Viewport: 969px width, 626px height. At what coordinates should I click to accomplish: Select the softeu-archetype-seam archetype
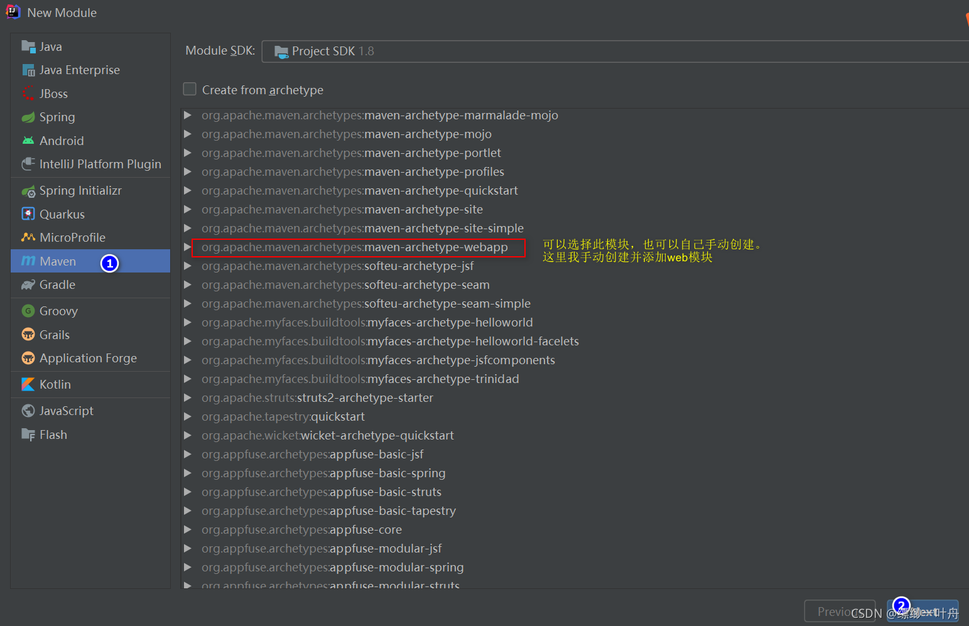tap(345, 284)
